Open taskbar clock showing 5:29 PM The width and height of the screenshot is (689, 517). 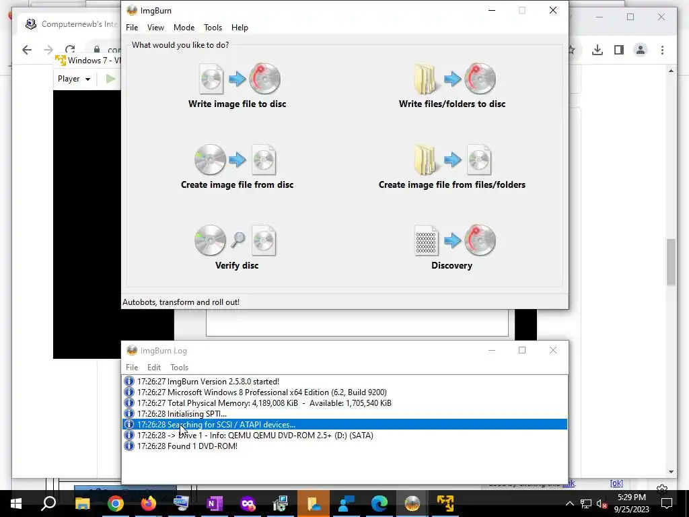pos(631,504)
